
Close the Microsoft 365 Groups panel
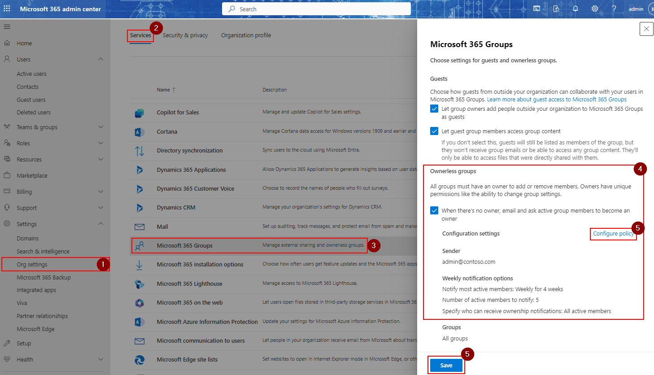pos(646,29)
